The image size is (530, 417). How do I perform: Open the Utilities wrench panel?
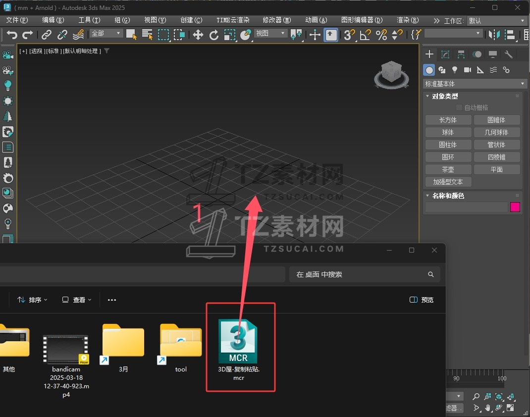coord(509,54)
